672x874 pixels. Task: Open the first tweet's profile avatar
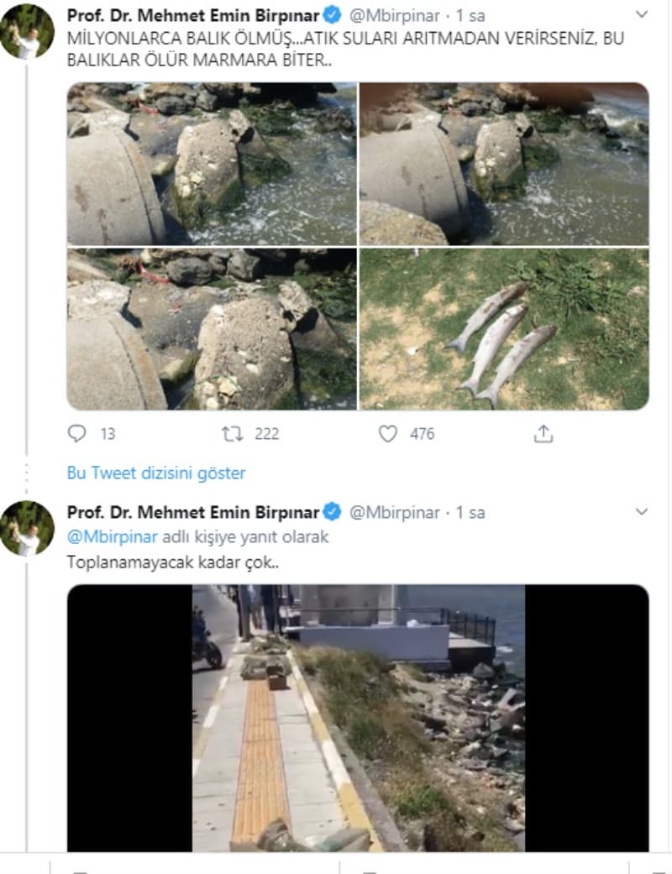27,31
